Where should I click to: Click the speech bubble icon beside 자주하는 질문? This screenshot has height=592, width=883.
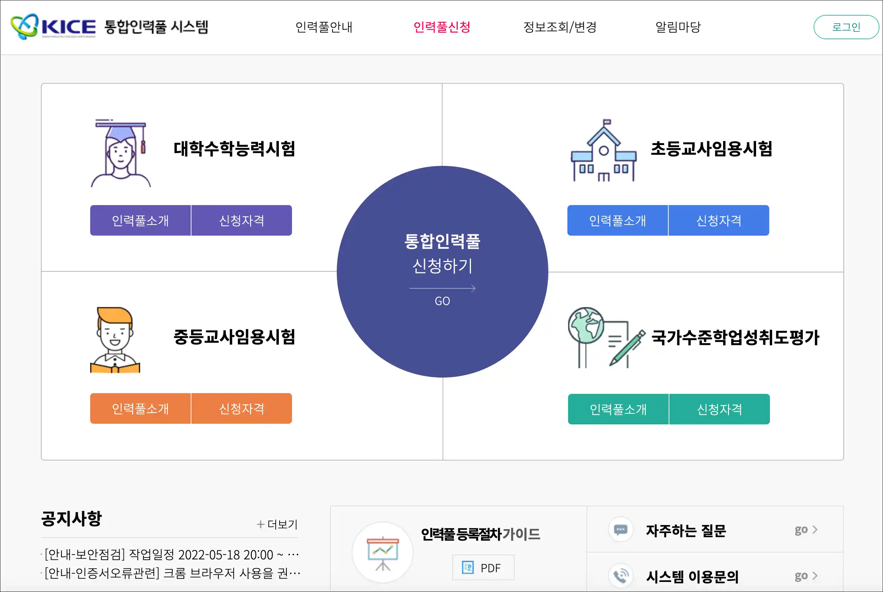(621, 530)
